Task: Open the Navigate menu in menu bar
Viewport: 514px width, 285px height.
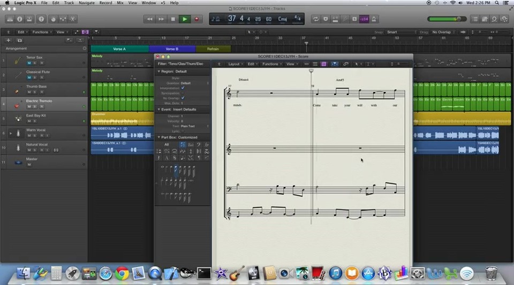Action: [87, 3]
